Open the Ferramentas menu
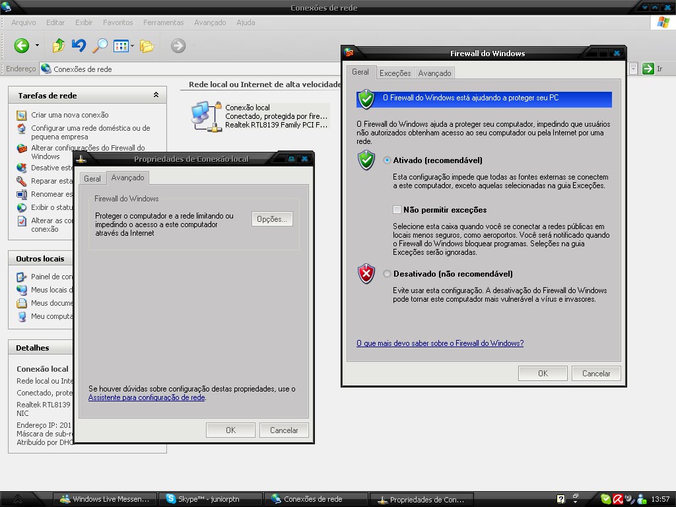 tap(163, 22)
